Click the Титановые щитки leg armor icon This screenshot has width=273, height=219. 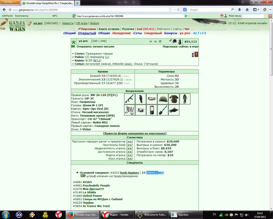click(x=129, y=110)
